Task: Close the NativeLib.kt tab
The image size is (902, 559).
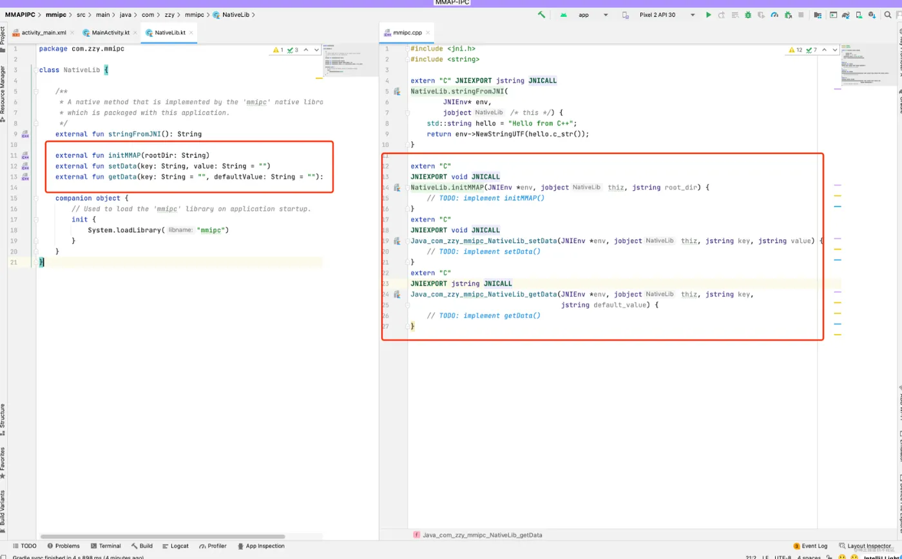Action: tap(191, 32)
